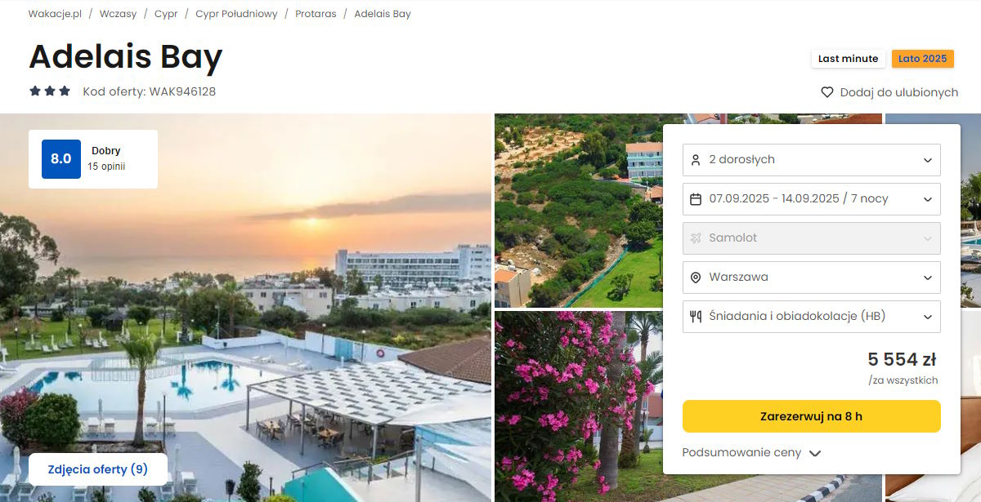981x502 pixels.
Task: Click the cutlery icon in meals field
Action: click(x=696, y=317)
